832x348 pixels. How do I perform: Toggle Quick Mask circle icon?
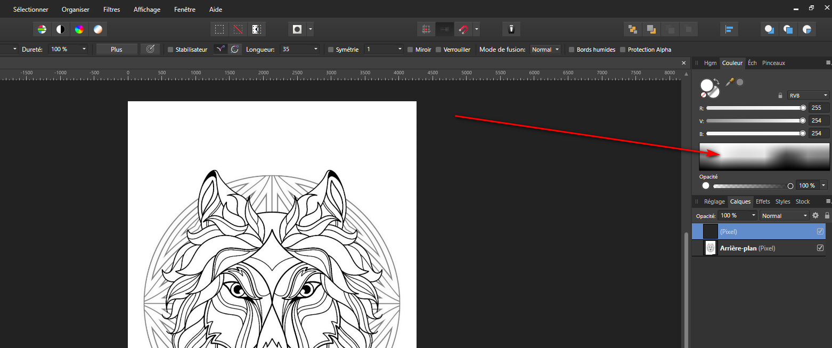[x=297, y=29]
